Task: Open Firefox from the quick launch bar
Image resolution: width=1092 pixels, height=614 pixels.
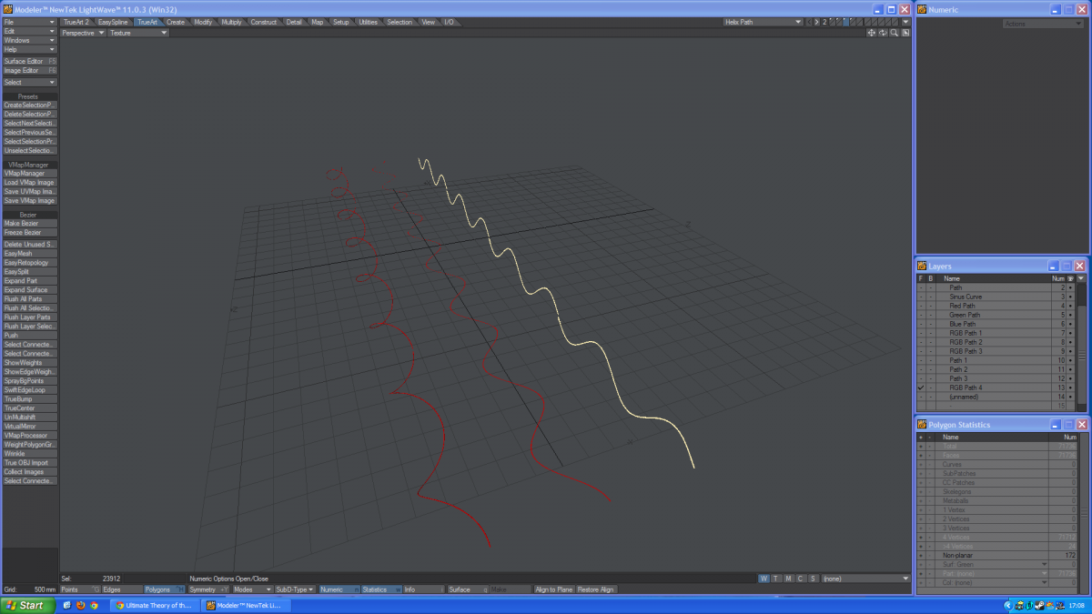Action: (x=81, y=605)
